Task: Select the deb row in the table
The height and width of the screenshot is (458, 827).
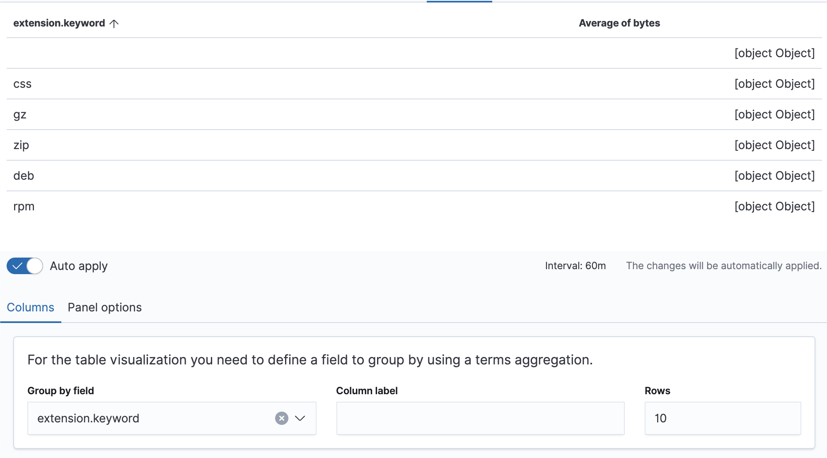Action: pos(414,176)
